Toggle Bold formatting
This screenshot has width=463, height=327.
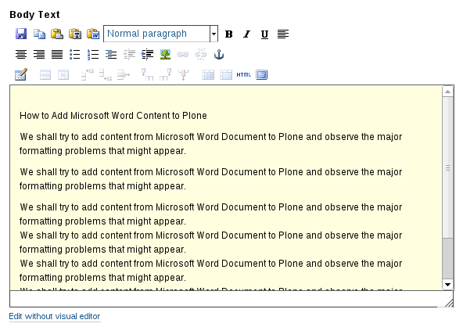(229, 34)
